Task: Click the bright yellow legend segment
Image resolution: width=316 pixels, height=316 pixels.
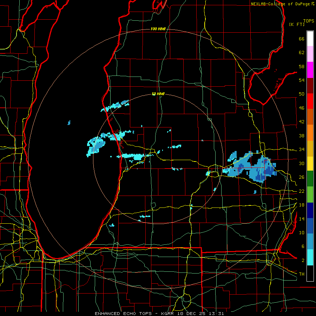Action: 310,163
